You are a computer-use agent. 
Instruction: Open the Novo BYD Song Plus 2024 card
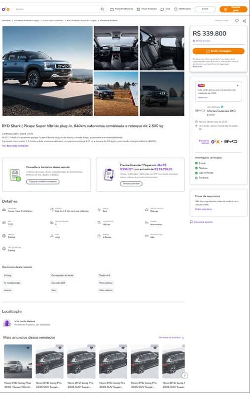(x=18, y=366)
